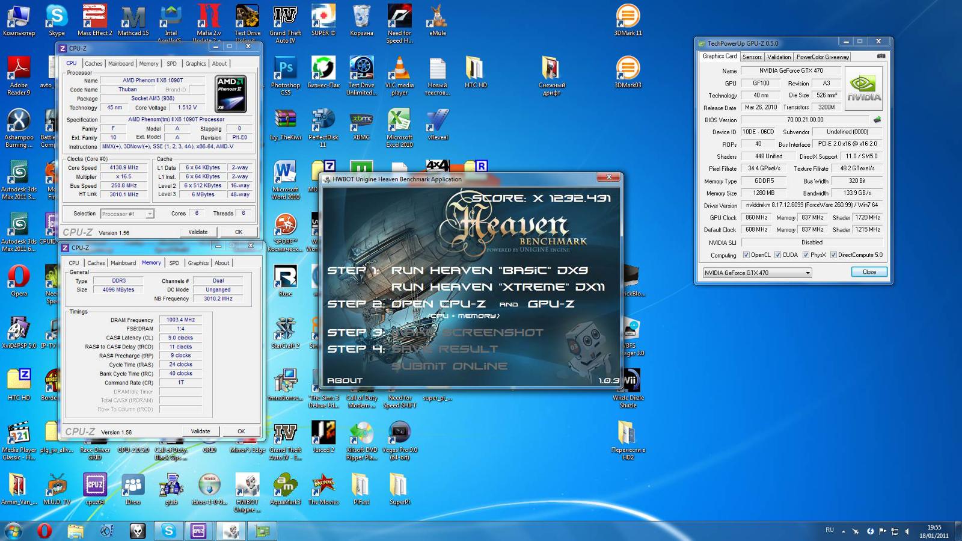Open the Microsoft Word 2010 shortcut
This screenshot has width=962, height=541.
[x=286, y=180]
